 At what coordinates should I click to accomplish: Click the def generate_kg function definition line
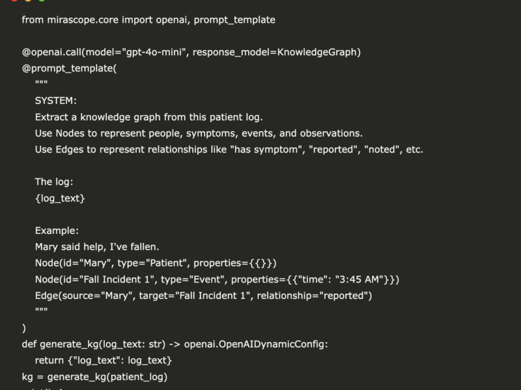tap(175, 344)
